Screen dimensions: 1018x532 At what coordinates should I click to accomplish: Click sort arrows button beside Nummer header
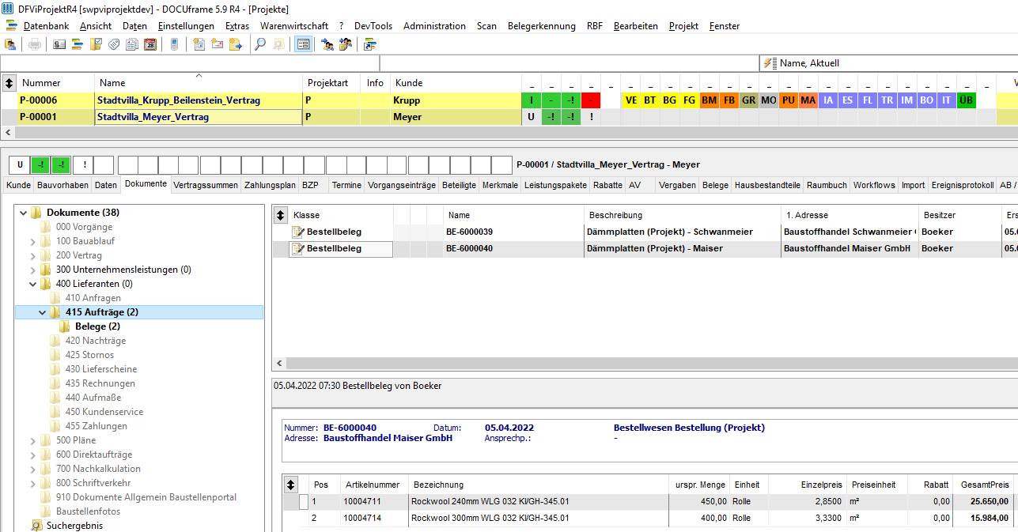[x=9, y=82]
